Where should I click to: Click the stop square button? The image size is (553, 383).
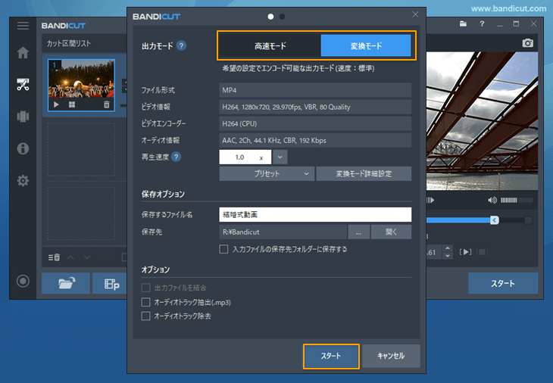click(x=482, y=252)
